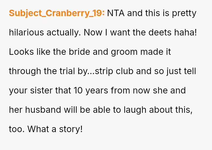This screenshot has width=212, height=150.
Task: Click the word "club" in the comment
Action: [x=125, y=71]
